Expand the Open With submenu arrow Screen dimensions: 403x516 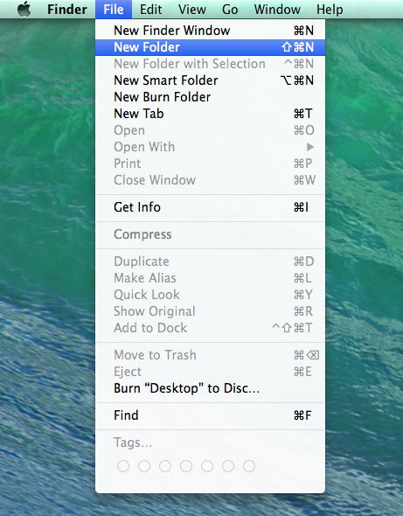(x=309, y=147)
